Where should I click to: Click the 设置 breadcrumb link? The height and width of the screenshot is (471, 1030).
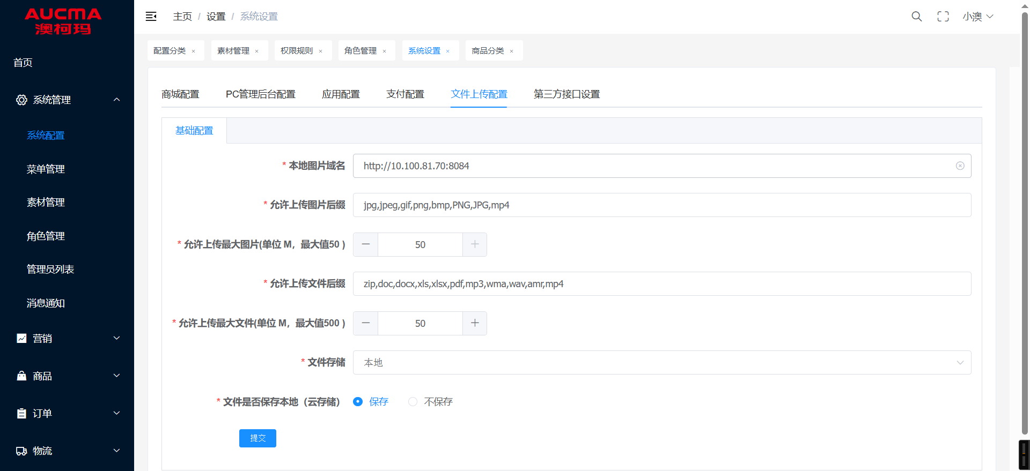(216, 17)
